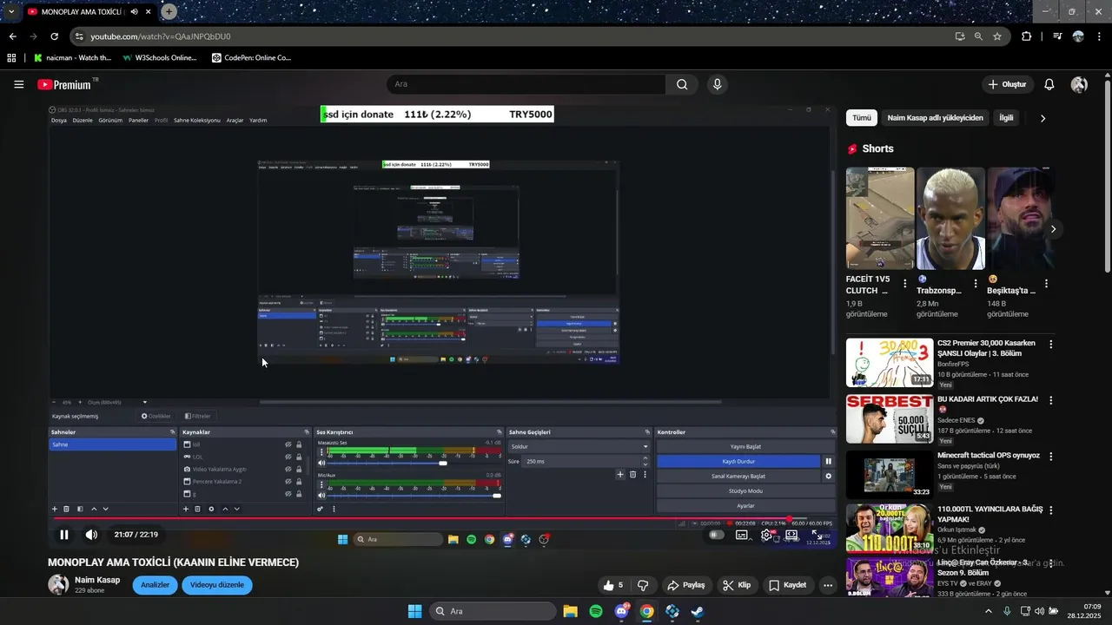Open options for 110.000TL YAYINCILARA BAĞIŞ video
Viewport: 1112px width, 625px height.
click(x=1051, y=510)
